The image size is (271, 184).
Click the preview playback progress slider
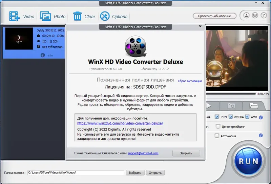(x=231, y=94)
